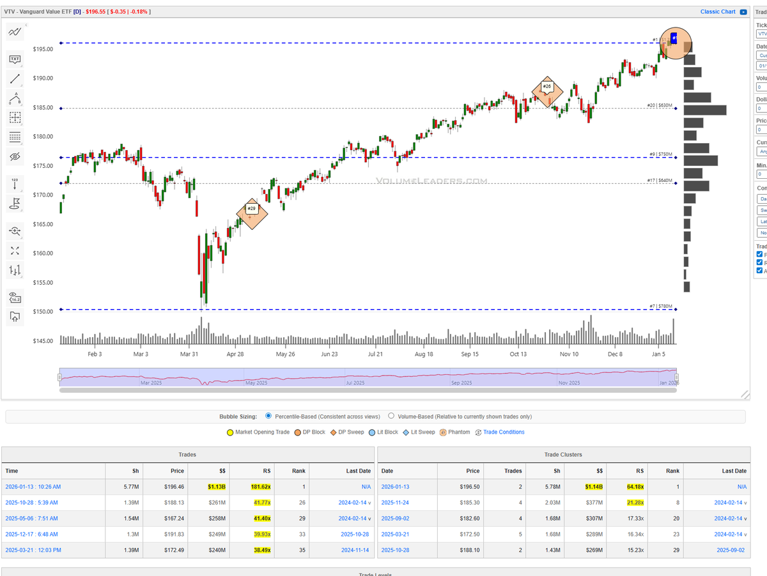The width and height of the screenshot is (767, 576).
Task: Open trade 2025-05-06 : 7:51 AM
Action: [x=31, y=519]
